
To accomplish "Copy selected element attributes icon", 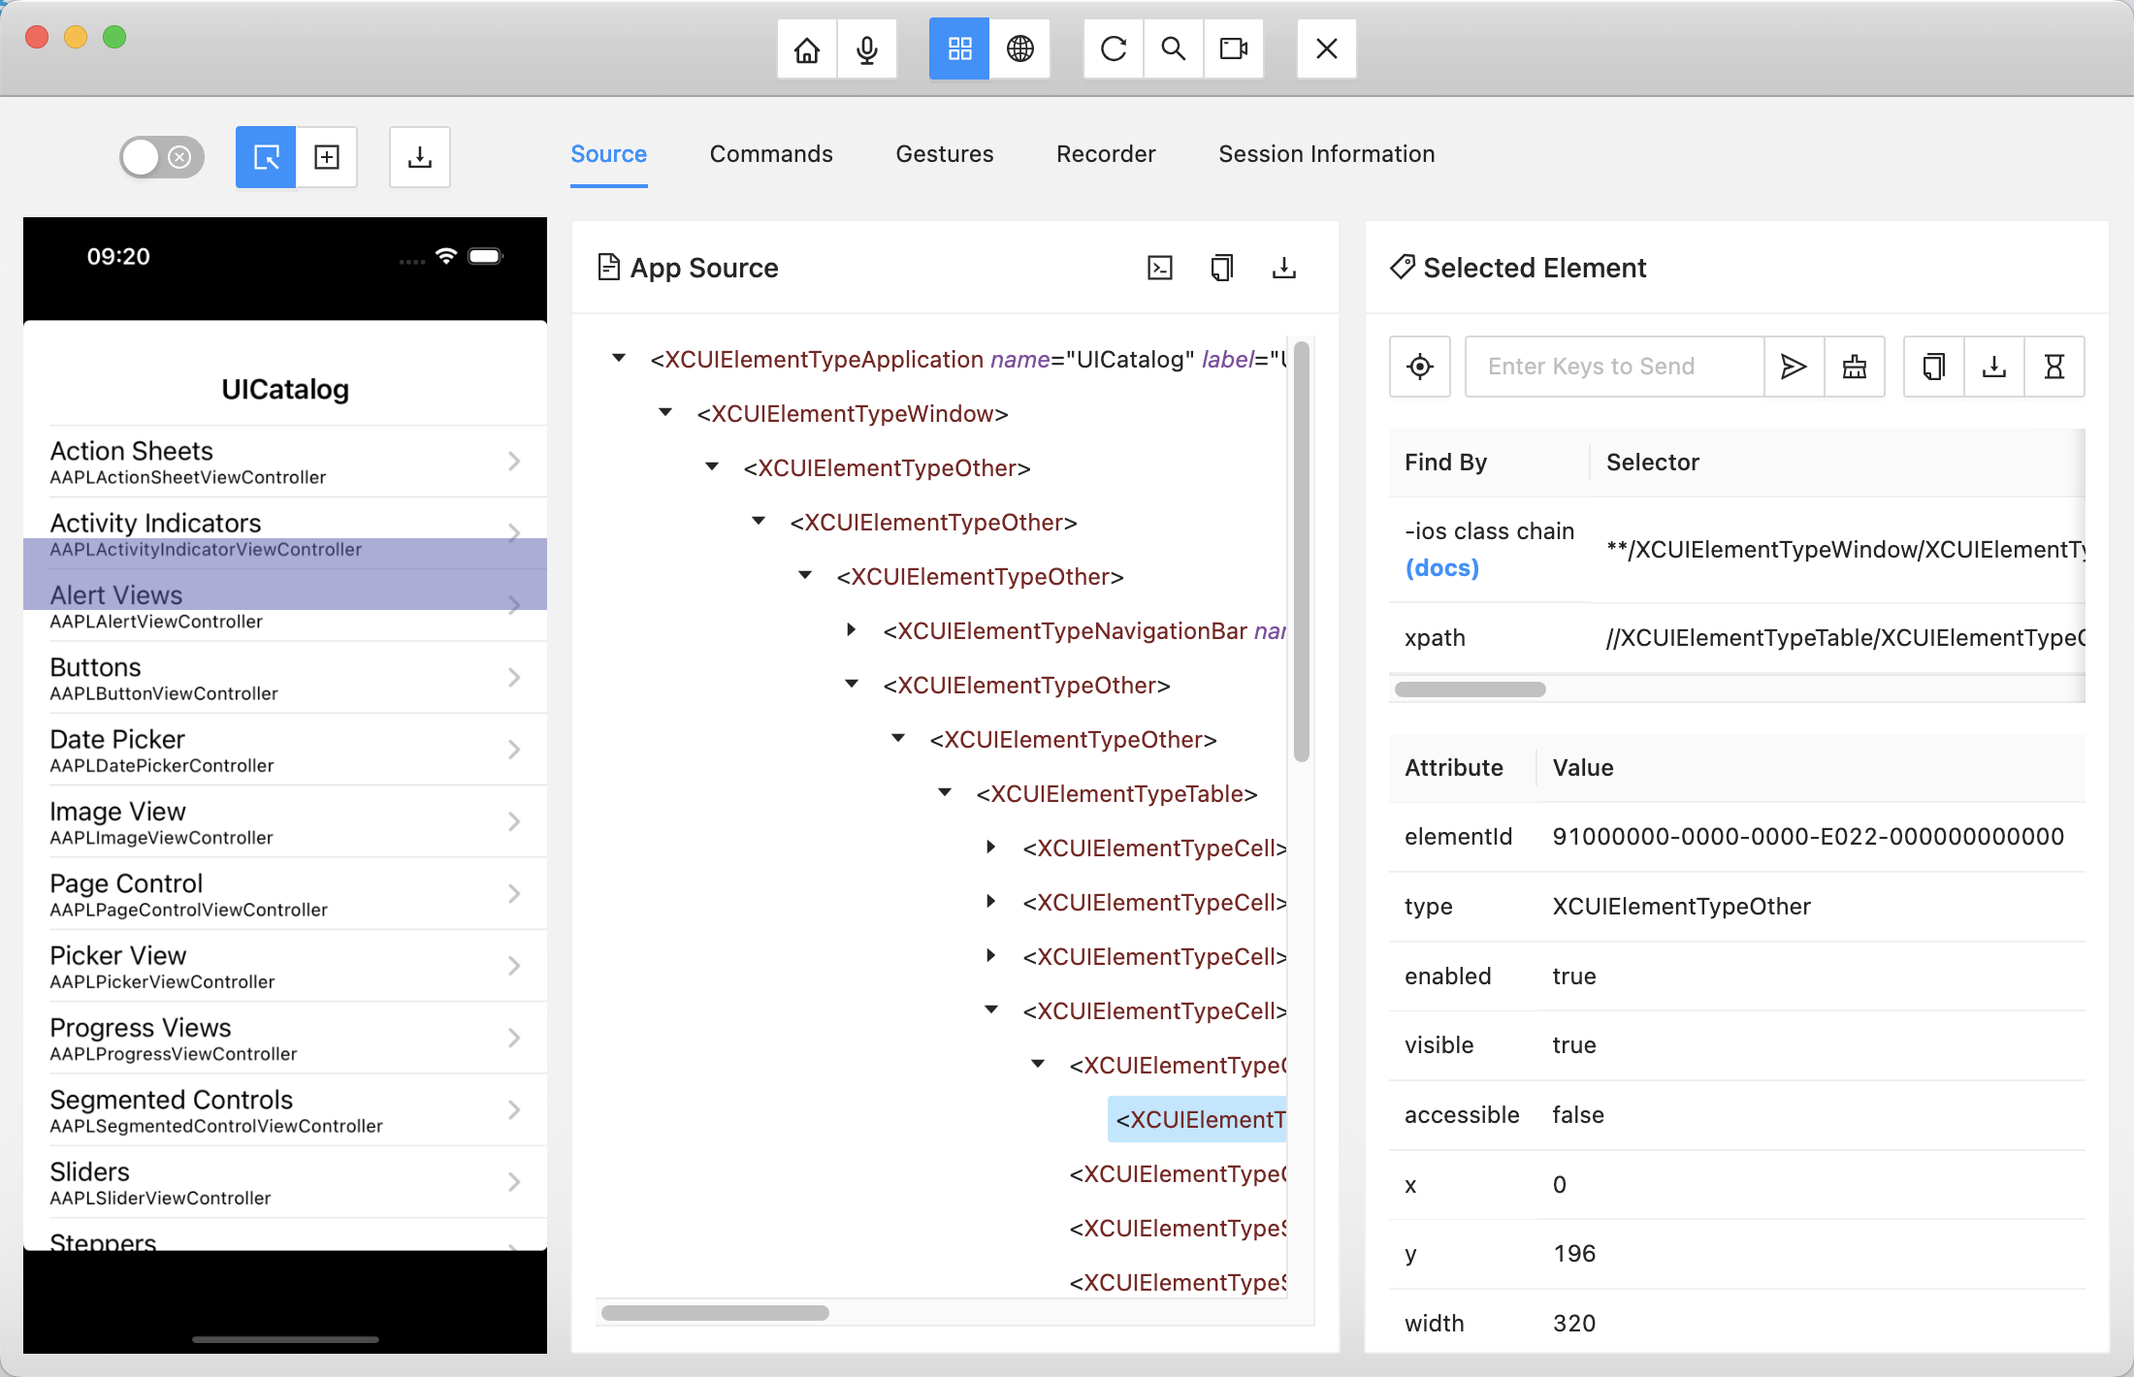I will (x=1931, y=367).
